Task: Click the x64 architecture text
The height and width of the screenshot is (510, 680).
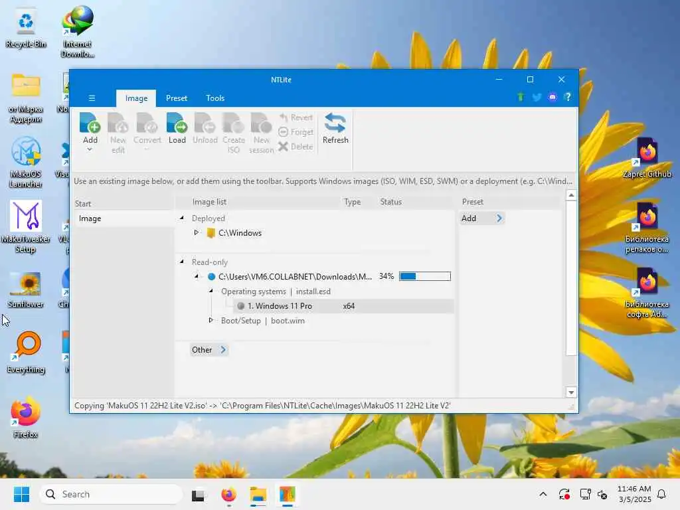Action: [349, 306]
